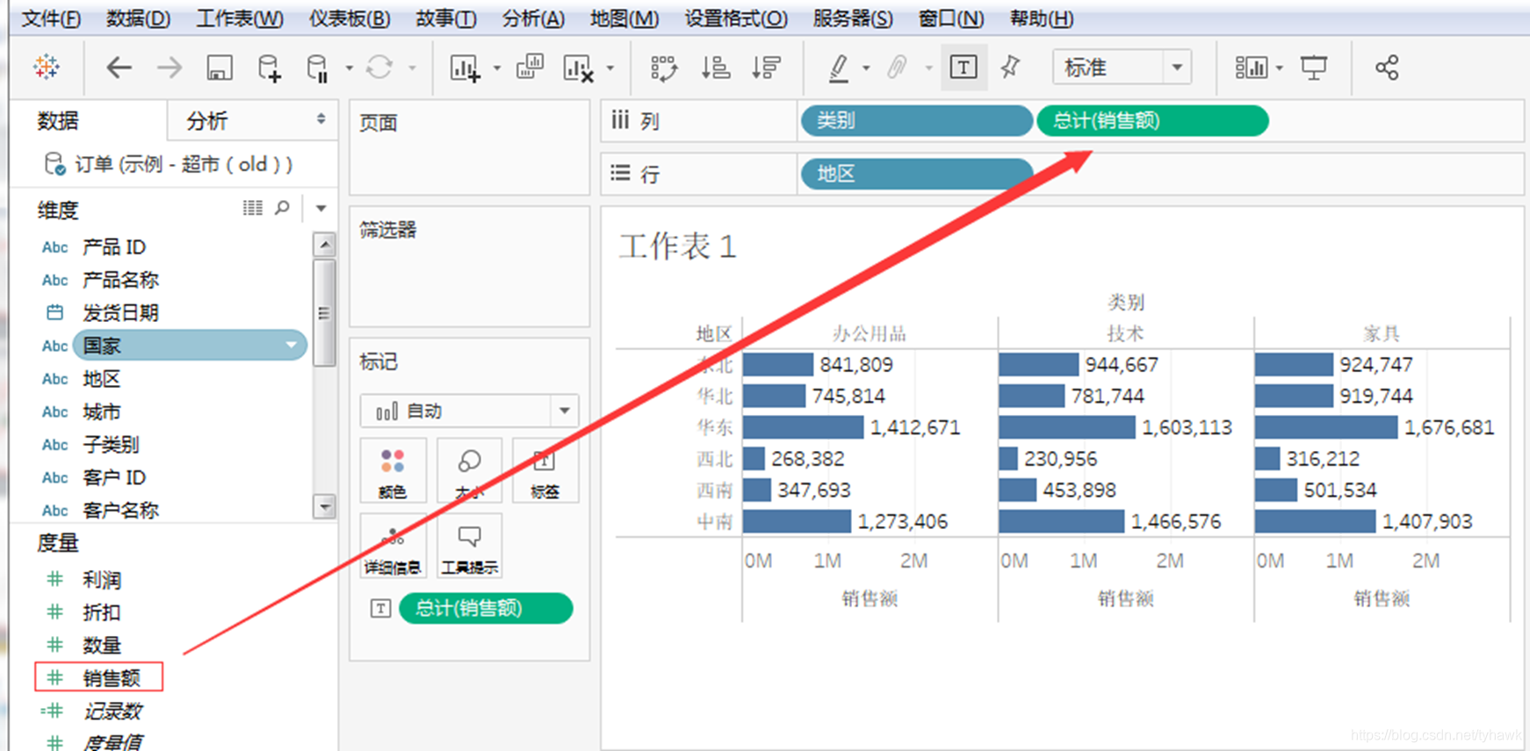Click the fix axes pin icon

pos(1010,68)
